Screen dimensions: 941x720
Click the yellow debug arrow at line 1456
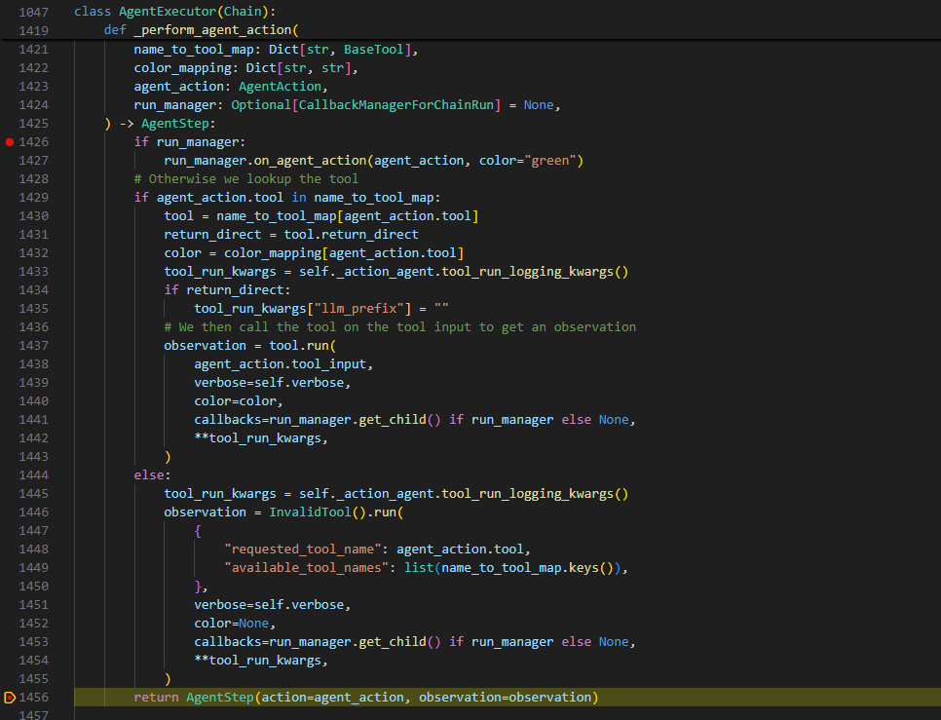(10, 698)
